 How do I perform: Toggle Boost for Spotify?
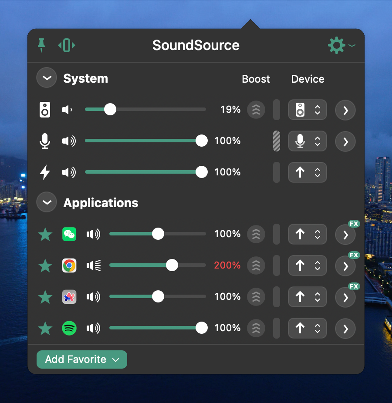[x=256, y=328]
